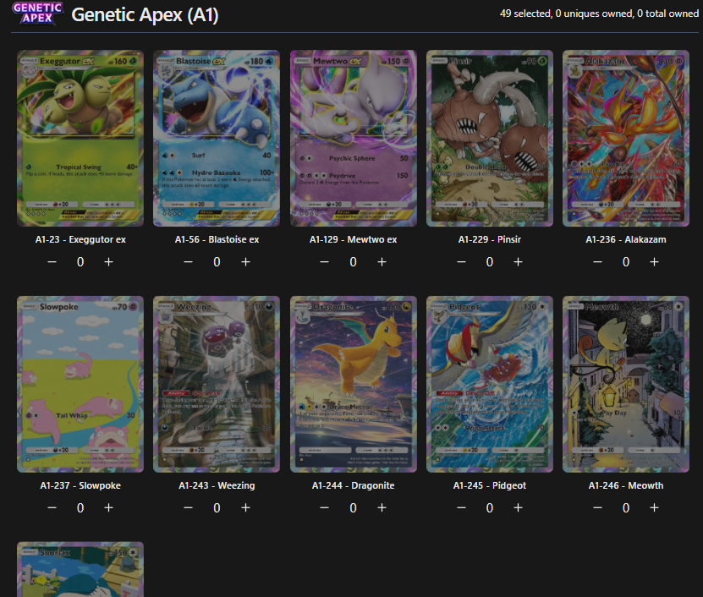Decrease Blastoise ex count with minus
Image resolution: width=703 pixels, height=597 pixels.
tap(189, 262)
